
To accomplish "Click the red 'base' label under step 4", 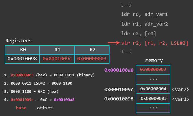I will click(21, 108).
